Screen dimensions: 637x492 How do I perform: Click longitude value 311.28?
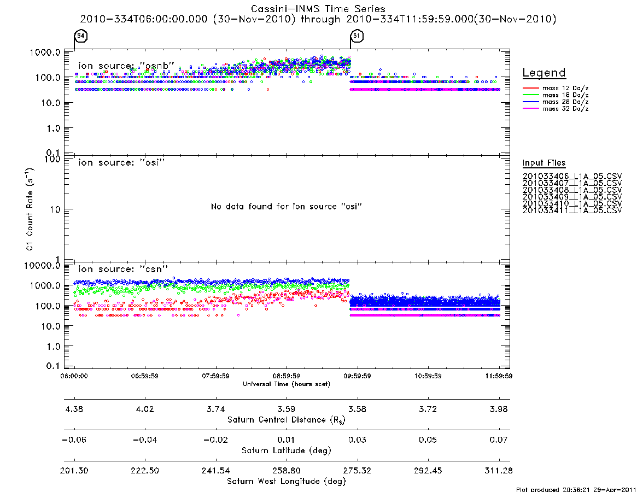pyautogui.click(x=499, y=471)
